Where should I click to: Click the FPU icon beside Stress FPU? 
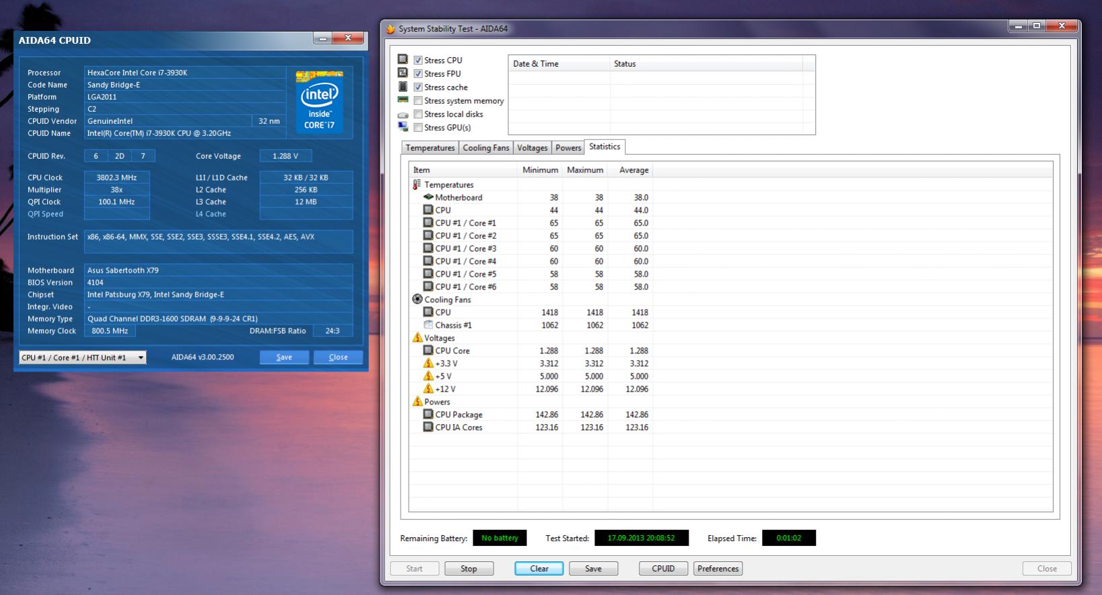coord(403,73)
